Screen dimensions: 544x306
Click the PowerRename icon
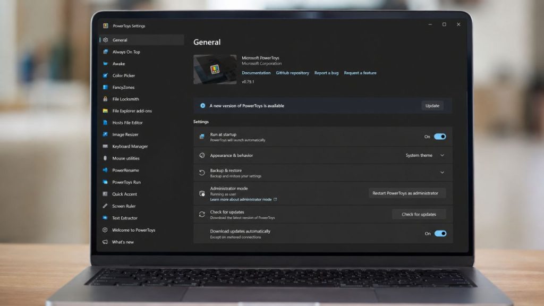[105, 170]
